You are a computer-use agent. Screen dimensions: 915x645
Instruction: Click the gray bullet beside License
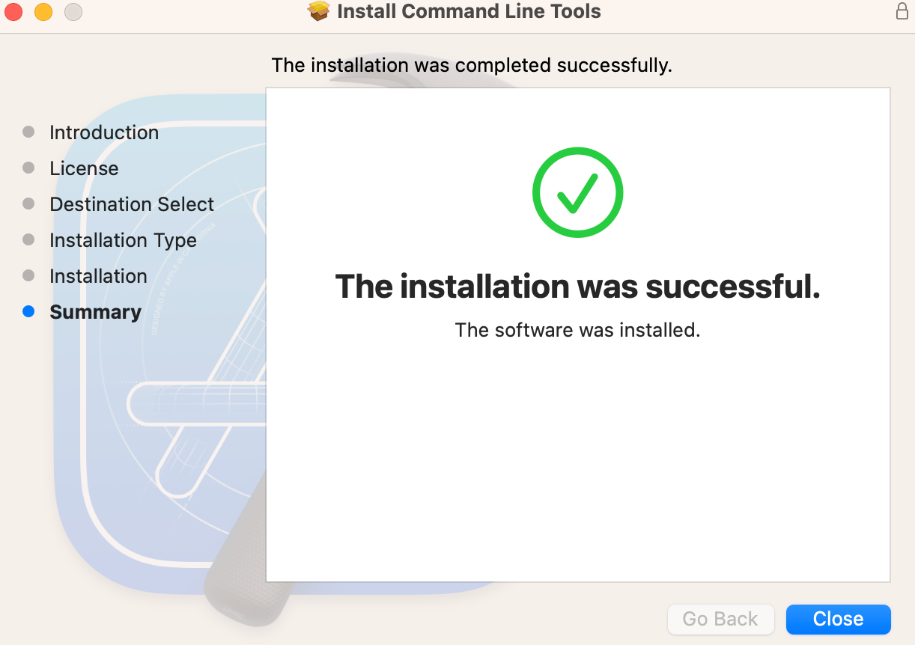(28, 168)
